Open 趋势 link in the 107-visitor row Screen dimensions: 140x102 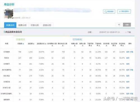[x=128, y=58]
